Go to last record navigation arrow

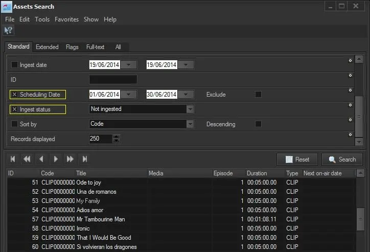tap(85, 159)
